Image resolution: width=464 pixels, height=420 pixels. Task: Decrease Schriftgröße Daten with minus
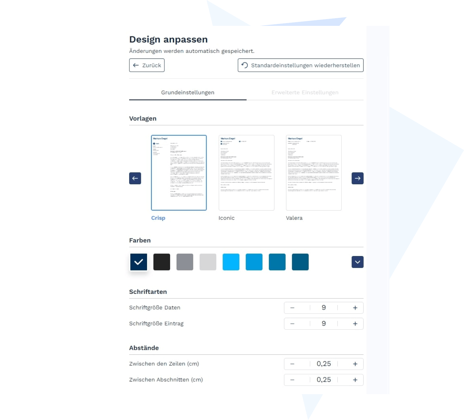(x=292, y=308)
